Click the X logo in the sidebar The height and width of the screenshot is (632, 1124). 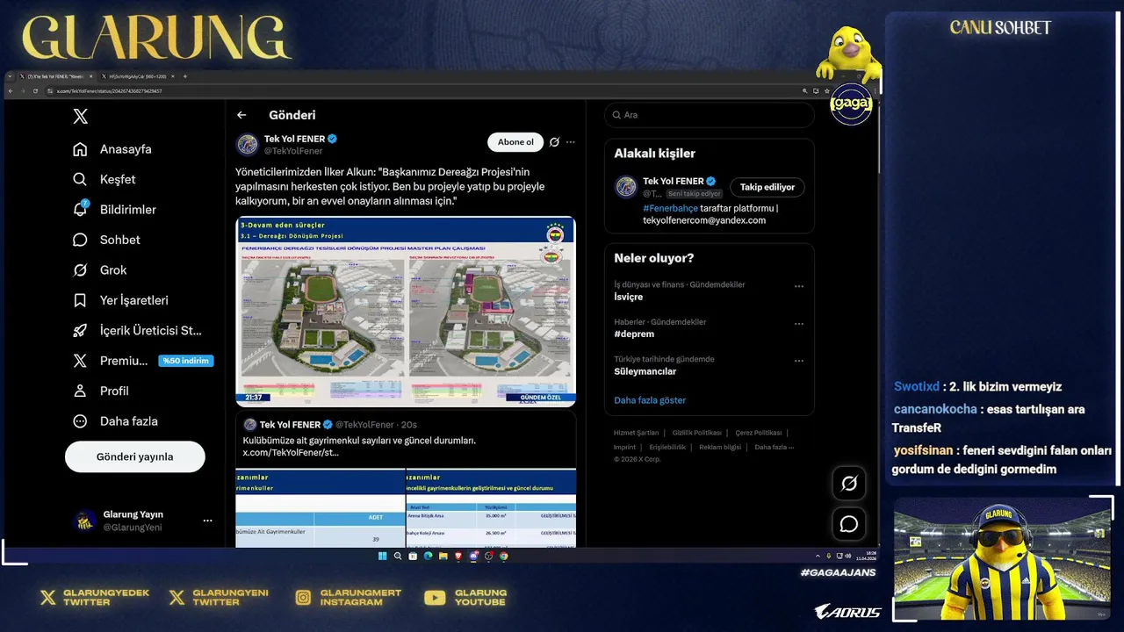tap(80, 116)
